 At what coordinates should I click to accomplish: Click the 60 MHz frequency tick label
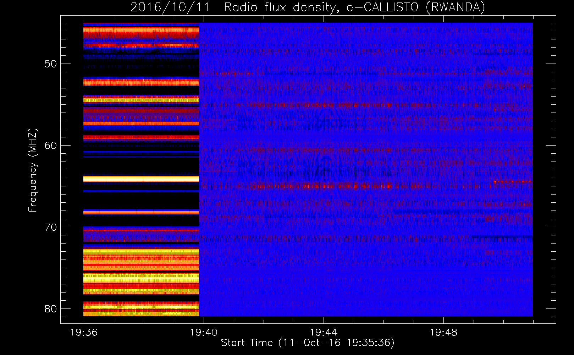click(51, 146)
